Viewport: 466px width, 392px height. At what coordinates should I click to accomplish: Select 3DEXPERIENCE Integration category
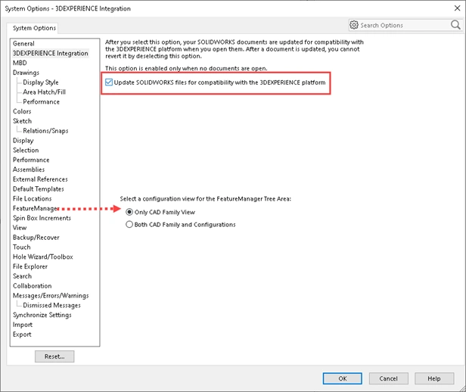(50, 53)
